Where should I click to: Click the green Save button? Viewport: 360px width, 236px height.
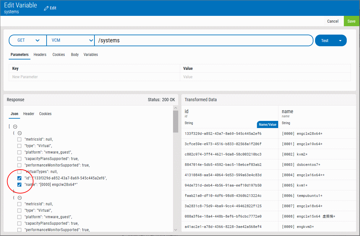click(x=351, y=21)
